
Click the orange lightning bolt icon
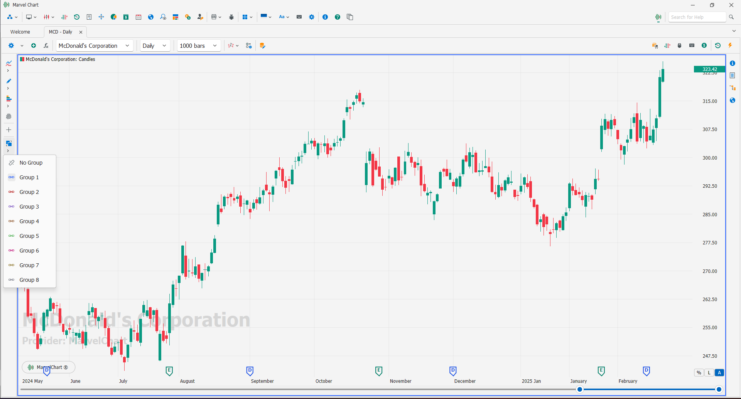click(730, 45)
